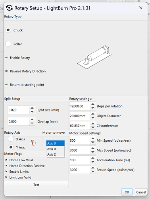Increase Split size with up arrow
The width and height of the screenshot is (150, 199).
(x=32, y=108)
